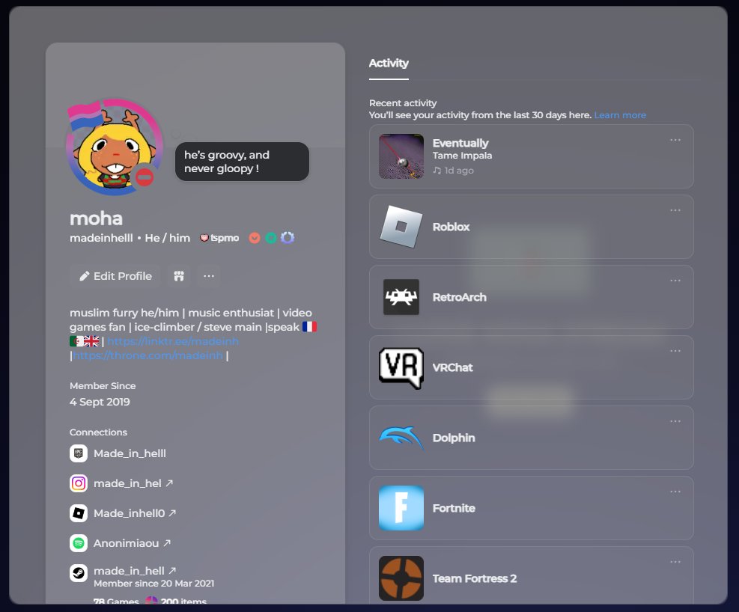This screenshot has height=612, width=739.
Task: Click the heart icon in tspmo tag
Action: 204,238
